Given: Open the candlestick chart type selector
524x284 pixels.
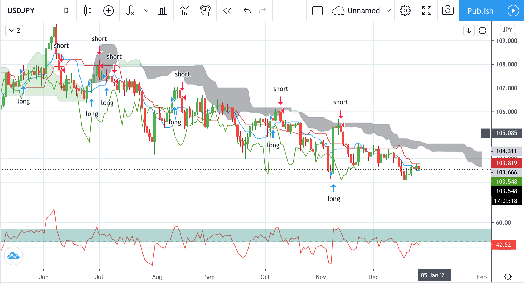Looking at the screenshot, I should click(87, 10).
